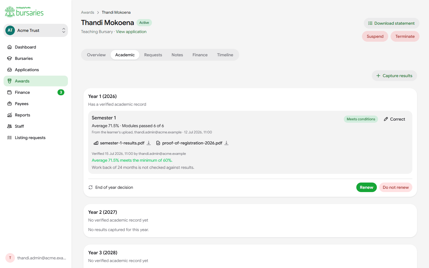The width and height of the screenshot is (429, 268).
Task: Open the thandi.admin@acme.exa... account menu
Action: pyautogui.click(x=36, y=258)
